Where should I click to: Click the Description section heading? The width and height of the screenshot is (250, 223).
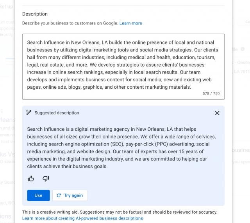coord(35,14)
